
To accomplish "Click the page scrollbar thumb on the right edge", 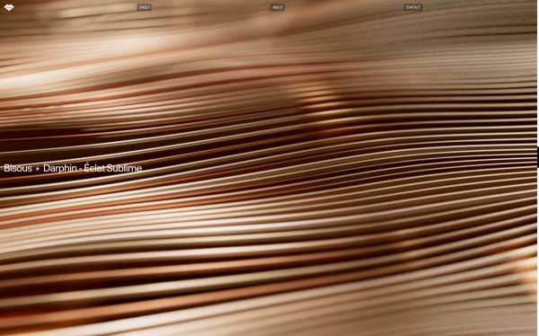I will coord(537,157).
